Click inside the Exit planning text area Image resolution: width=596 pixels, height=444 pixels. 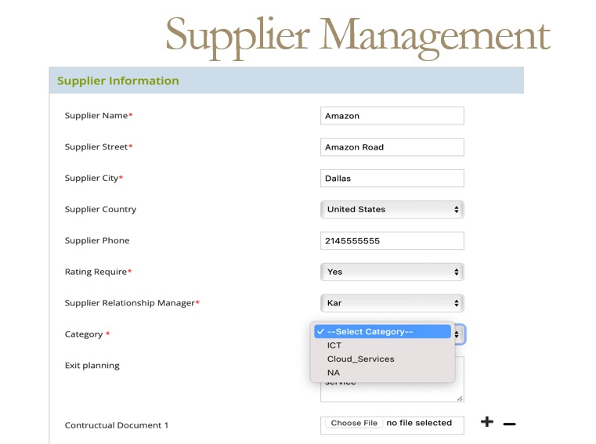(x=392, y=392)
